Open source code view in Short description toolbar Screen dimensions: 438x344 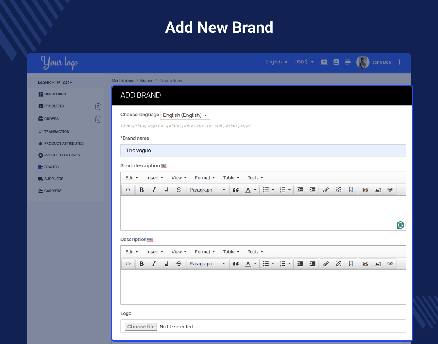coord(128,190)
